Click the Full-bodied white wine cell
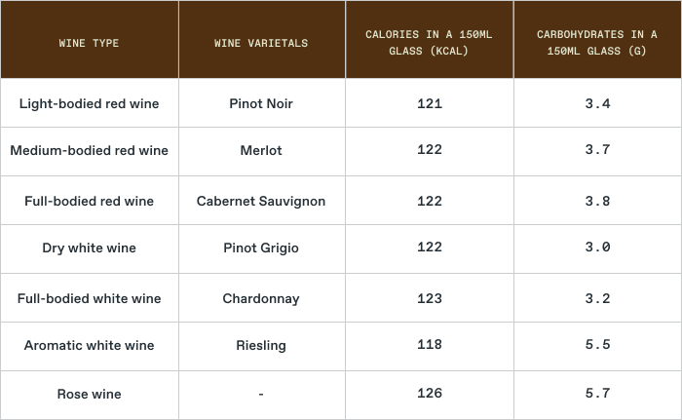 pos(89,298)
